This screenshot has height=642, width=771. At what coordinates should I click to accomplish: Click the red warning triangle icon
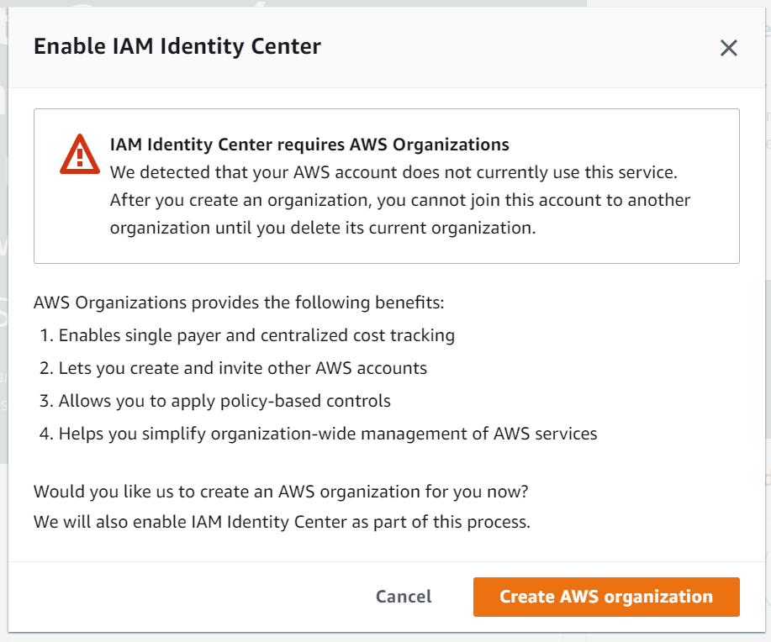[x=80, y=154]
